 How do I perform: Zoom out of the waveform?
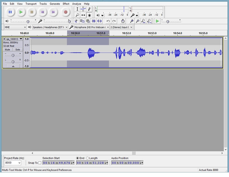click(x=137, y=21)
